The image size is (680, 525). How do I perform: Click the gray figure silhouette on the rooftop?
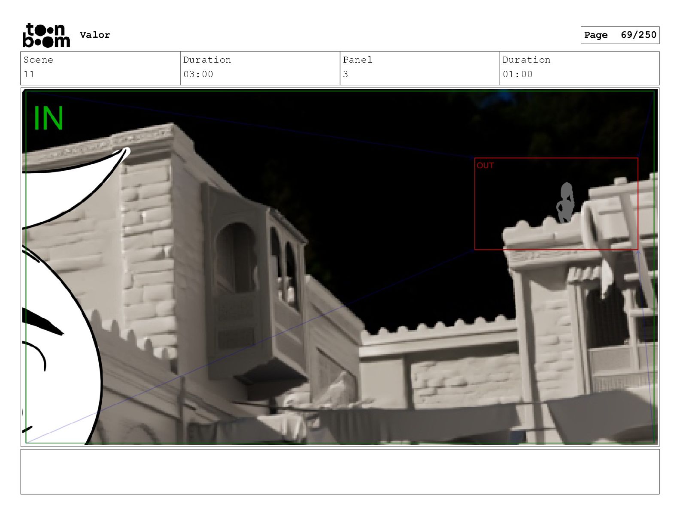click(566, 202)
